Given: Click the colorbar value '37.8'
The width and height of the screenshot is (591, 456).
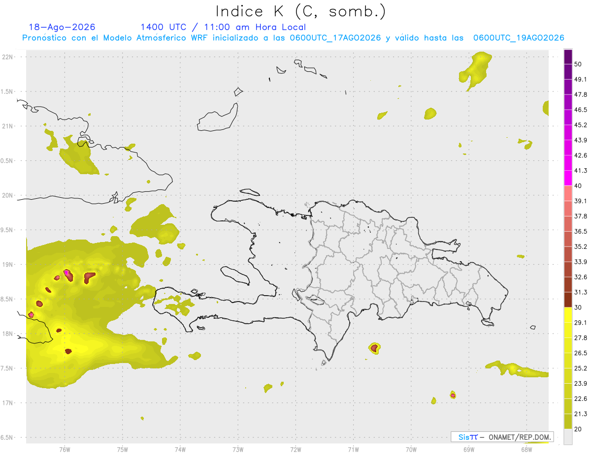Looking at the screenshot, I should tap(581, 216).
